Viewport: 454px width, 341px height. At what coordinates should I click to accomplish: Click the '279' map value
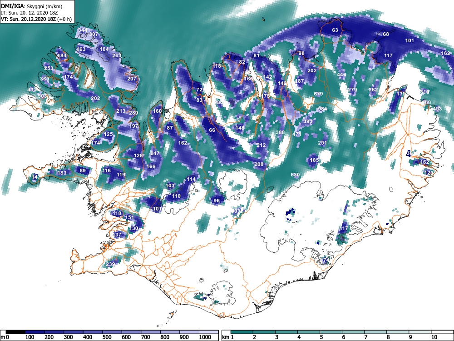coord(352,90)
